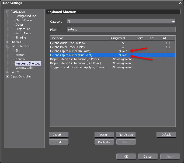Expand the Preview tree node
The height and width of the screenshot is (163, 184).
pos(8,42)
